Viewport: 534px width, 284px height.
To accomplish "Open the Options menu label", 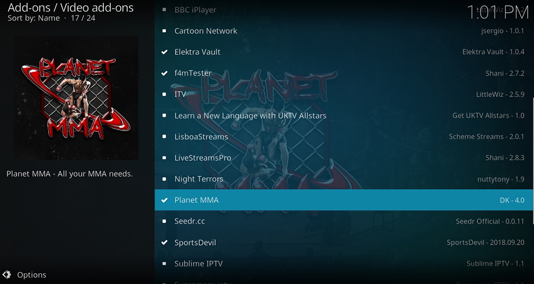I will point(32,275).
